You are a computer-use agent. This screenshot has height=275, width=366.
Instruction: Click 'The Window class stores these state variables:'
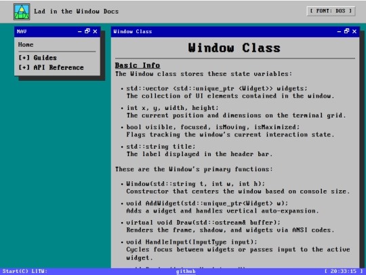point(203,74)
